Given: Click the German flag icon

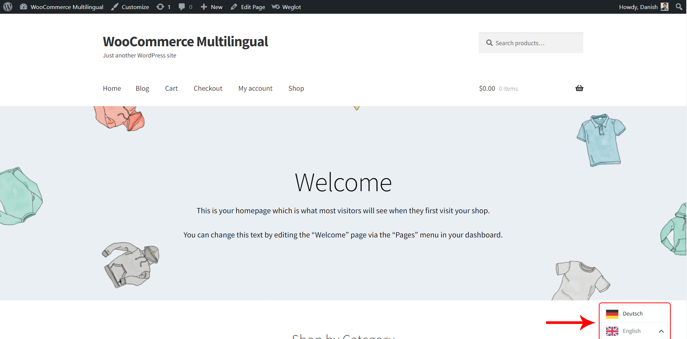Looking at the screenshot, I should (612, 314).
